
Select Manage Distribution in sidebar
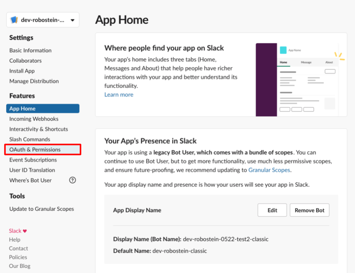point(34,81)
